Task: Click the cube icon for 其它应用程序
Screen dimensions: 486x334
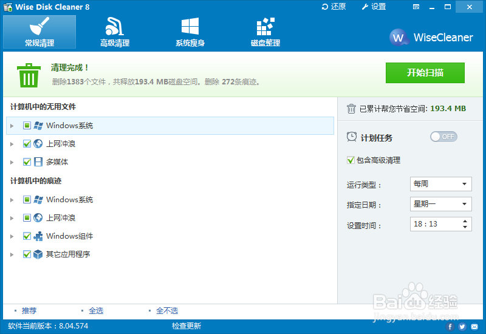Action: pos(38,254)
